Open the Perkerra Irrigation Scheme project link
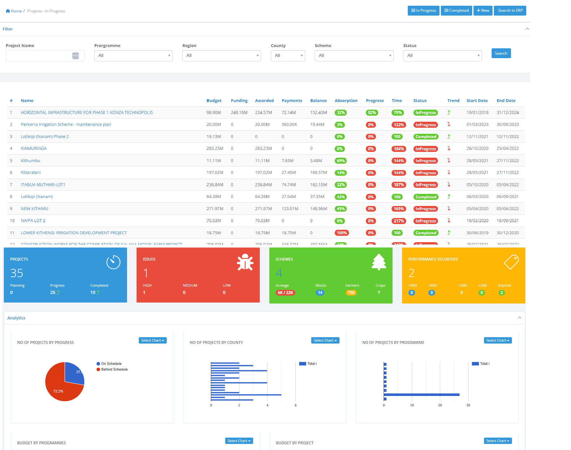Image resolution: width=571 pixels, height=450 pixels. pyautogui.click(x=66, y=125)
